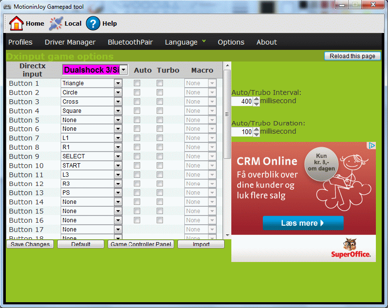The image size is (388, 308).
Task: Enable Auto checkbox for Button 1
Action: [x=137, y=83]
